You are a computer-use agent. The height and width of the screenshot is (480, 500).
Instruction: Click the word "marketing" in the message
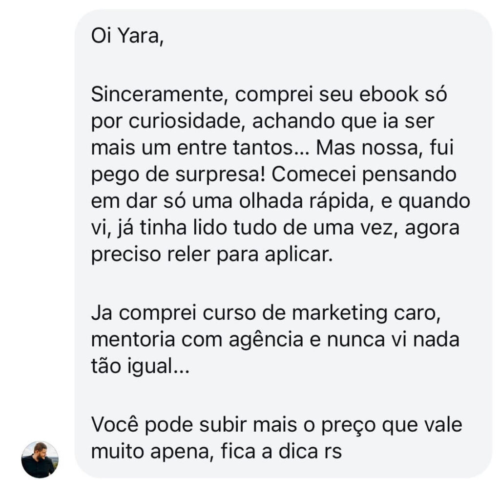340,313
